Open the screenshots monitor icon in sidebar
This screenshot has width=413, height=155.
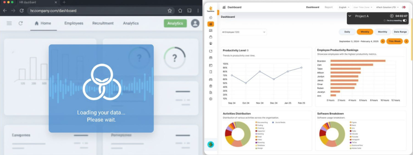[x=211, y=31]
